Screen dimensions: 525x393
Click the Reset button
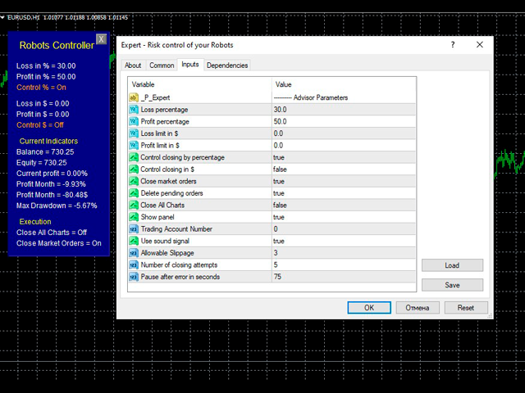466,308
